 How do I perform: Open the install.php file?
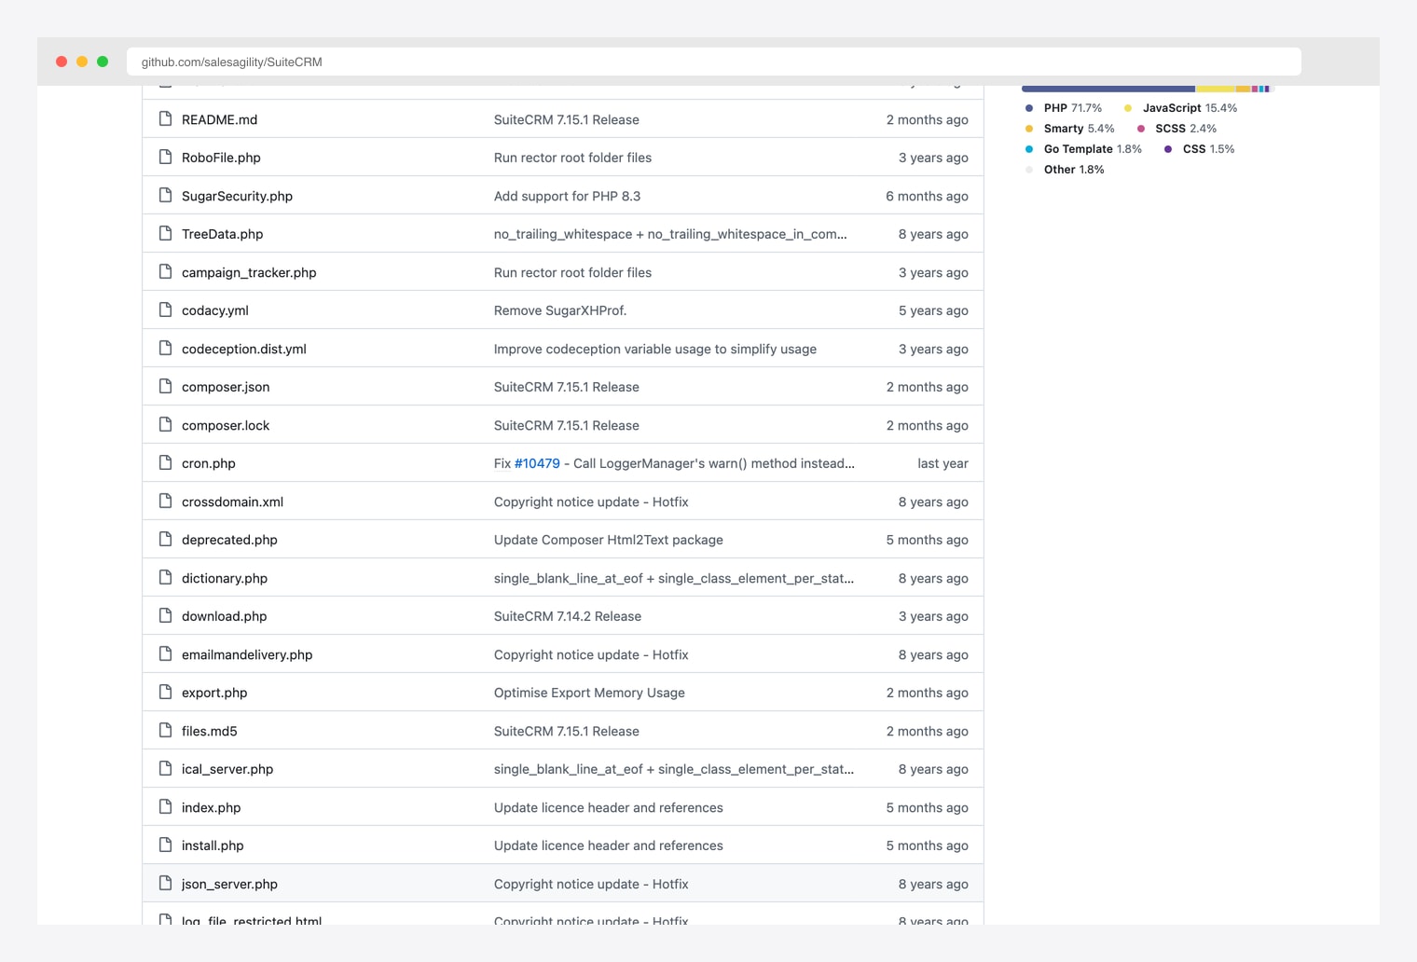click(x=213, y=845)
